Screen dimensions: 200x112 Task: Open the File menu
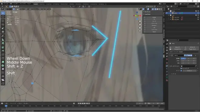point(6,4)
